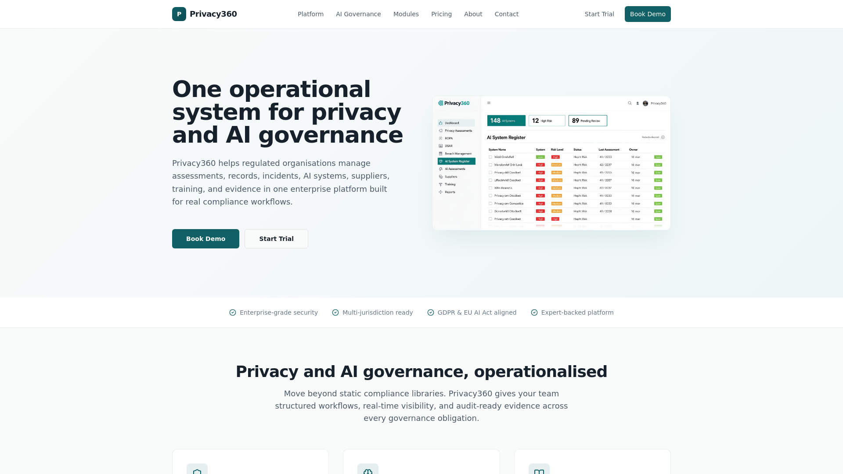Select the 148 AI Systems stat card
This screenshot has height=474, width=843.
point(506,121)
